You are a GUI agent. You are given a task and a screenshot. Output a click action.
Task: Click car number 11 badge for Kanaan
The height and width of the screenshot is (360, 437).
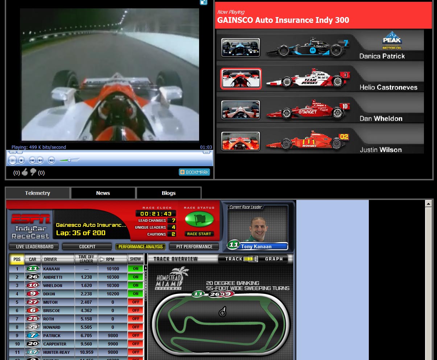33,269
